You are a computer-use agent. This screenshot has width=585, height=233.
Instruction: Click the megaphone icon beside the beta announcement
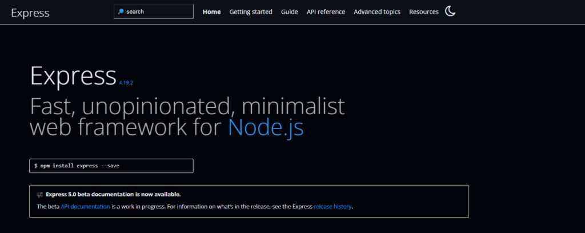40,195
